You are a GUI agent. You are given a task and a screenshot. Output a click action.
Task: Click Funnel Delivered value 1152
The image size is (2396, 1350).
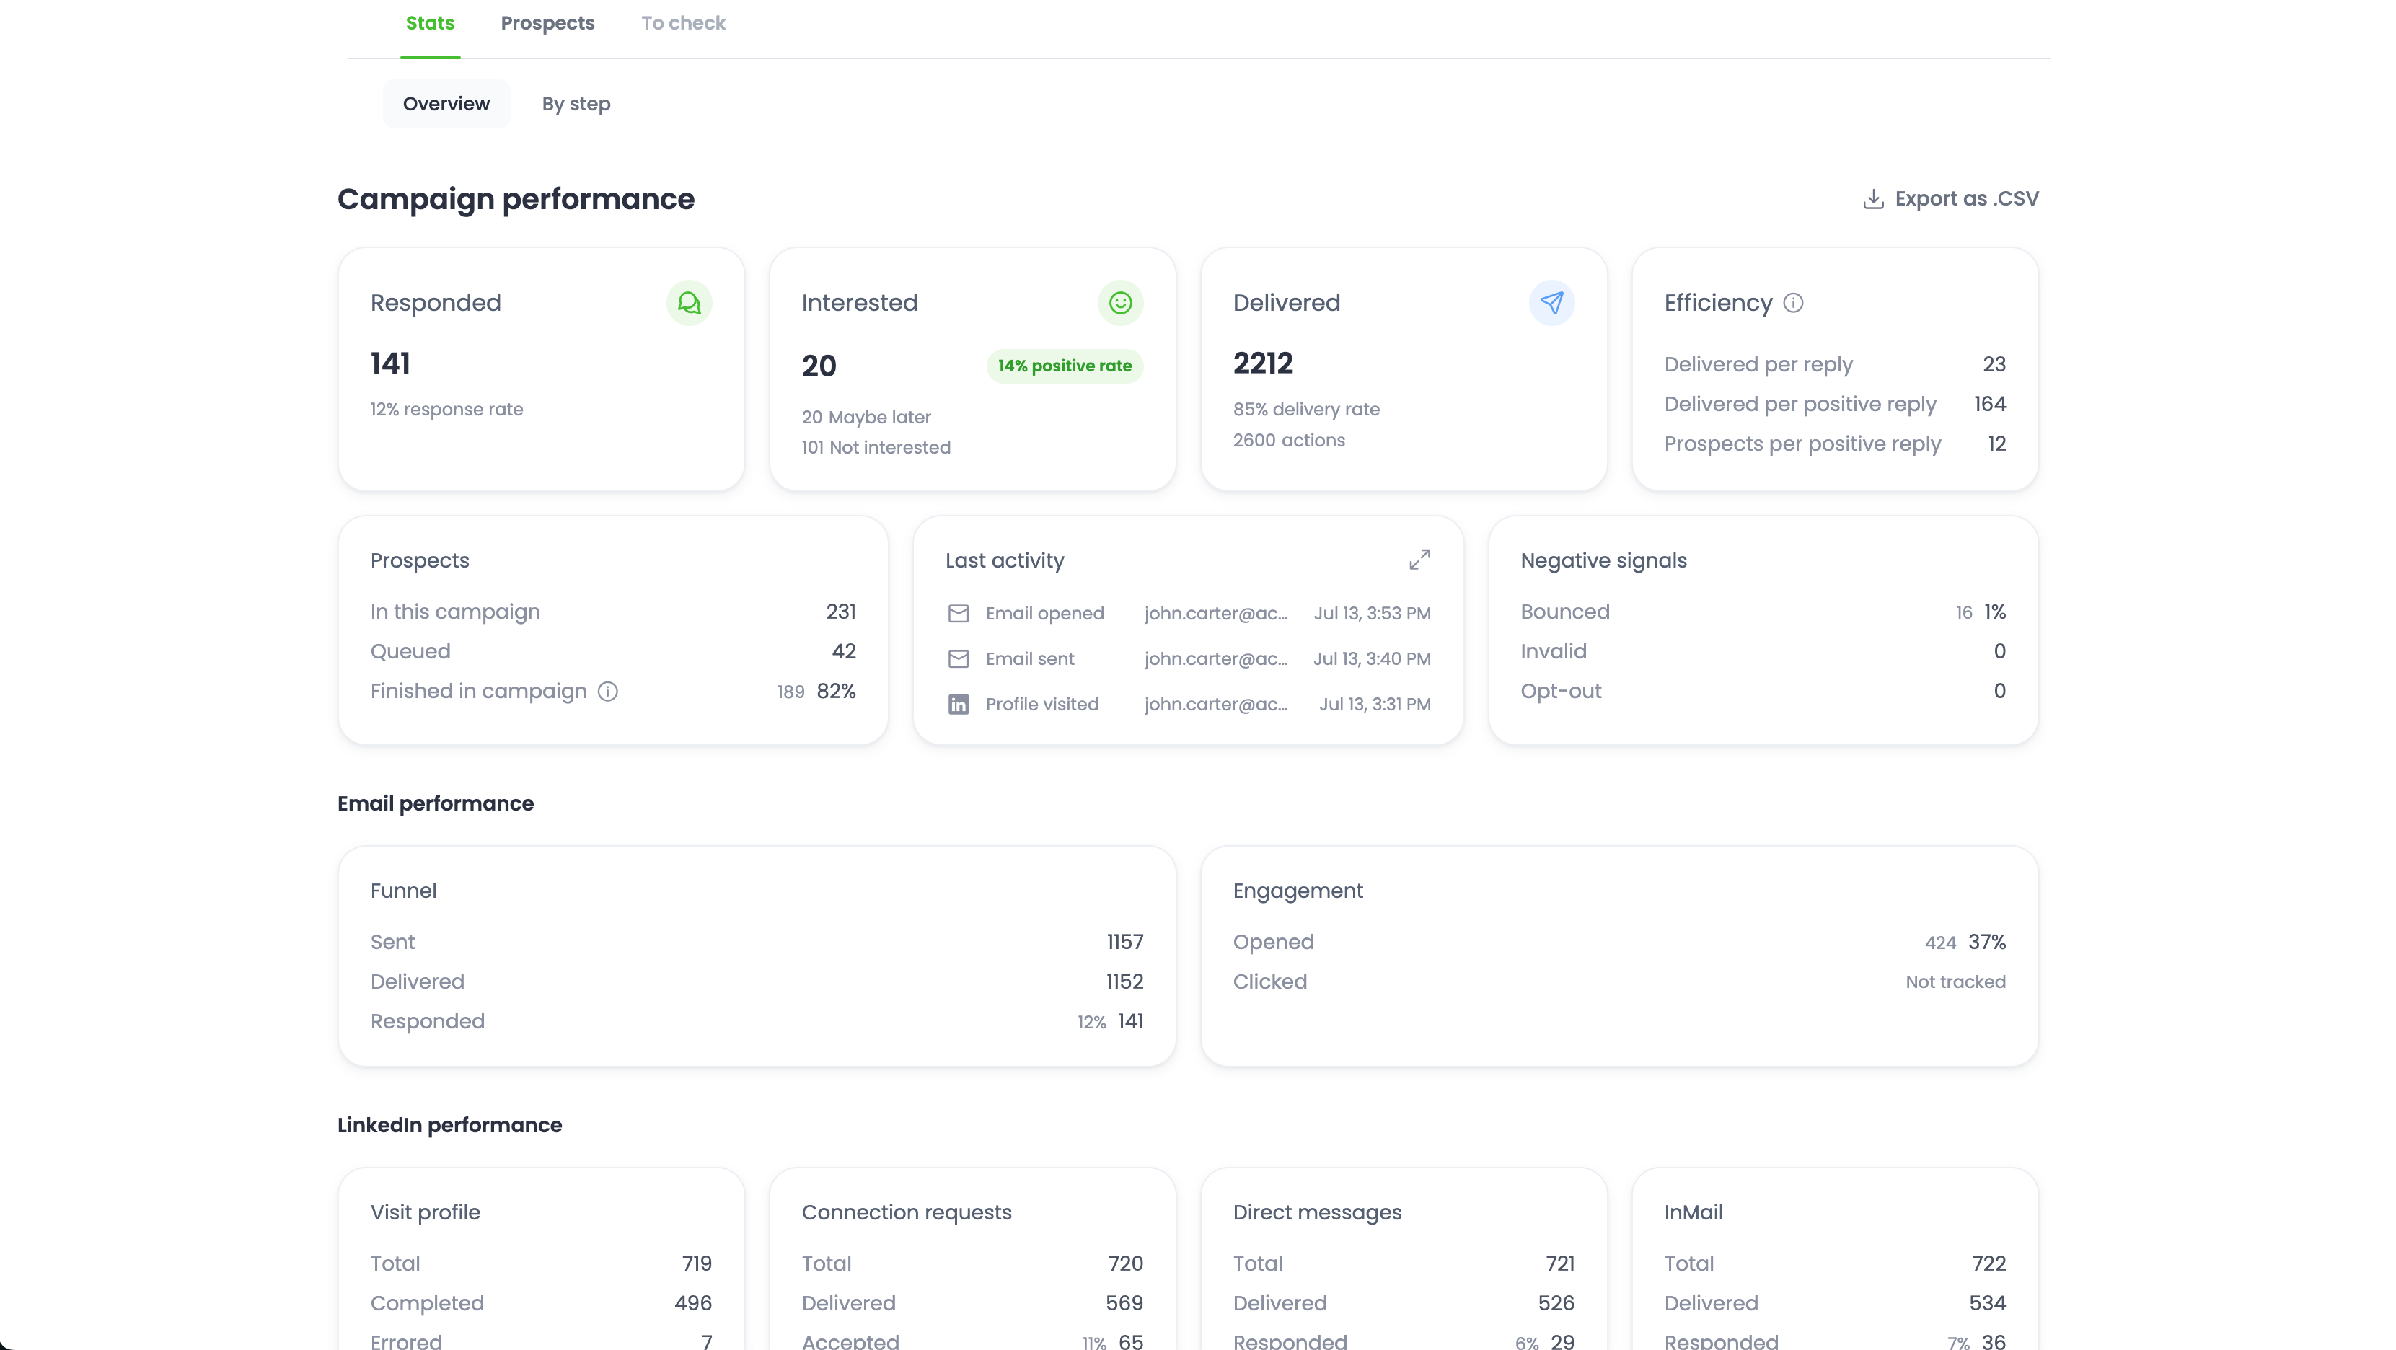coord(1124,981)
